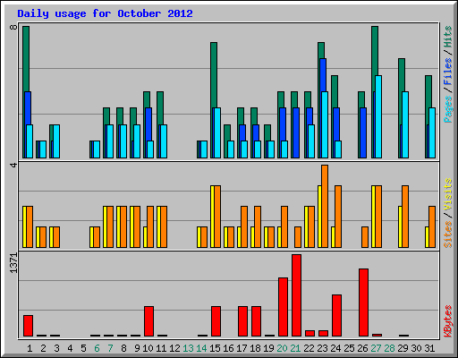
Task: Select the blue Files bar for day 23
Action: click(x=323, y=75)
